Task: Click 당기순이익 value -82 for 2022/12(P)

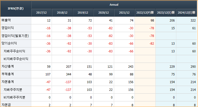Action: pos(152,44)
